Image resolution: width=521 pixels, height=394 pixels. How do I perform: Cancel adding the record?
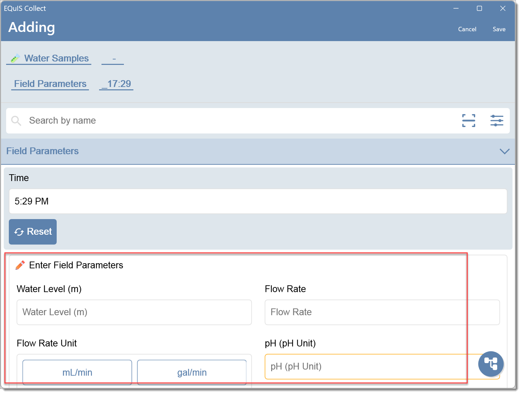467,29
